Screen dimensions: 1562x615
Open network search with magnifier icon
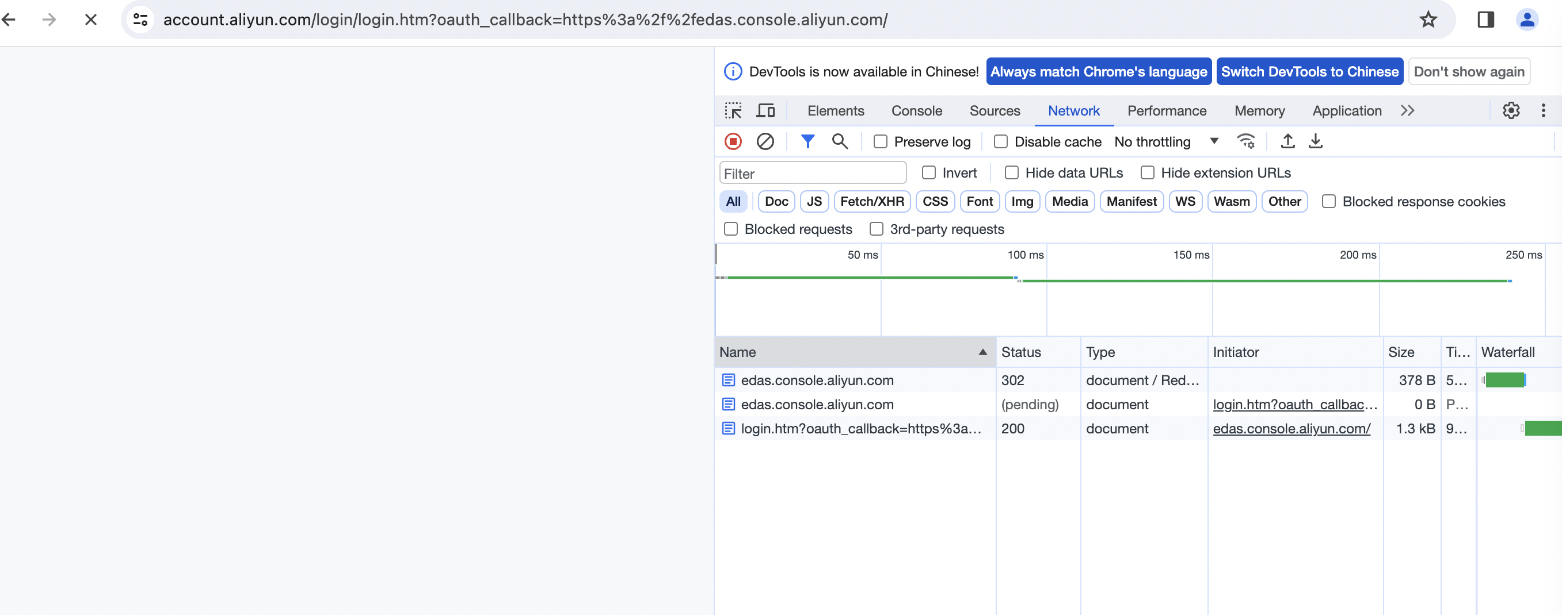839,141
